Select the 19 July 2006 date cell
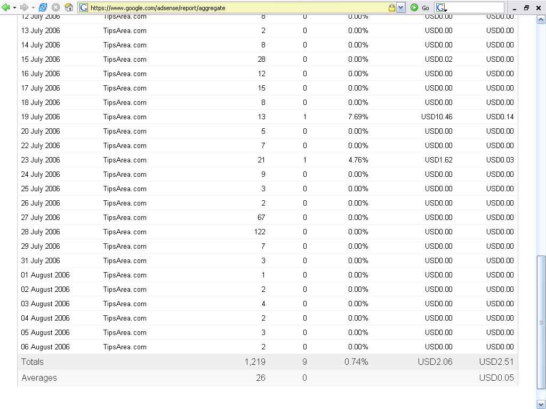This screenshot has width=546, height=409. [x=41, y=117]
